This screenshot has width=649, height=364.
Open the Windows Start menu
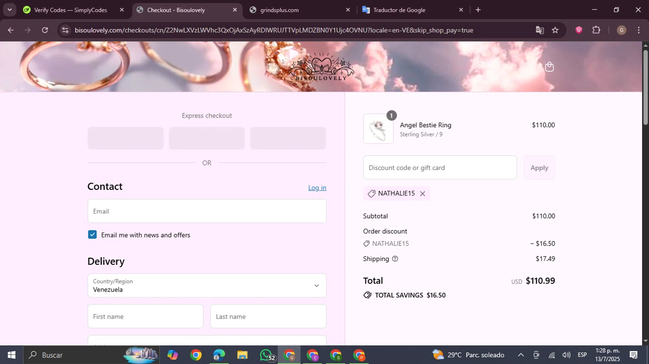click(11, 355)
